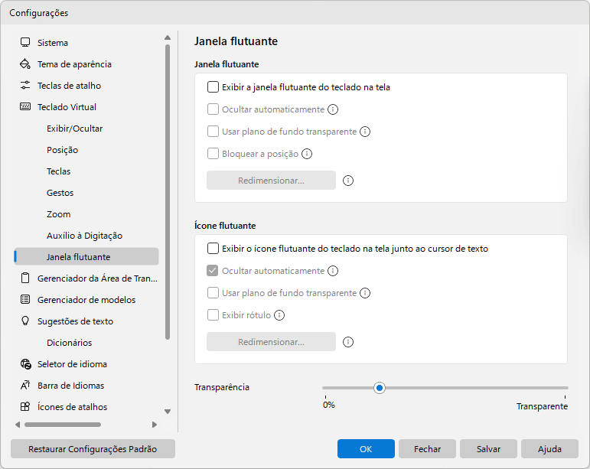Viewport: 590px width, 469px height.
Task: Click info icon beside Ícone flutuante Redimensionar button
Action: click(348, 342)
